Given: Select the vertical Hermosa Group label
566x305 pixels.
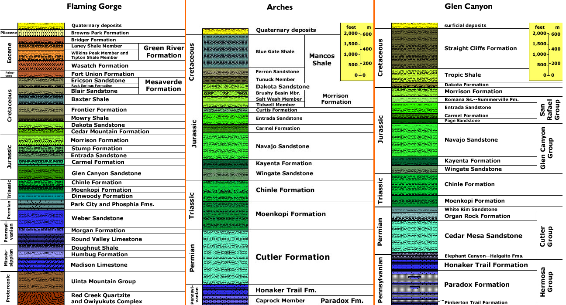Looking at the screenshot, I should tap(550, 282).
